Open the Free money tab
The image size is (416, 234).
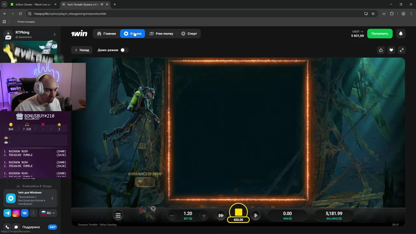161,33
